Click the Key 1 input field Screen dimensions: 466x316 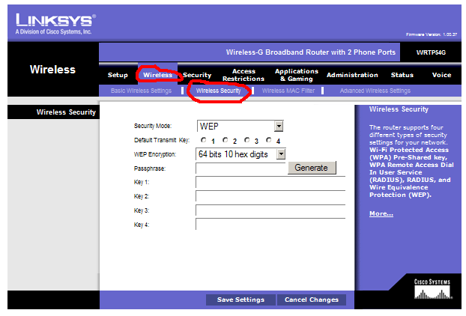270,182
